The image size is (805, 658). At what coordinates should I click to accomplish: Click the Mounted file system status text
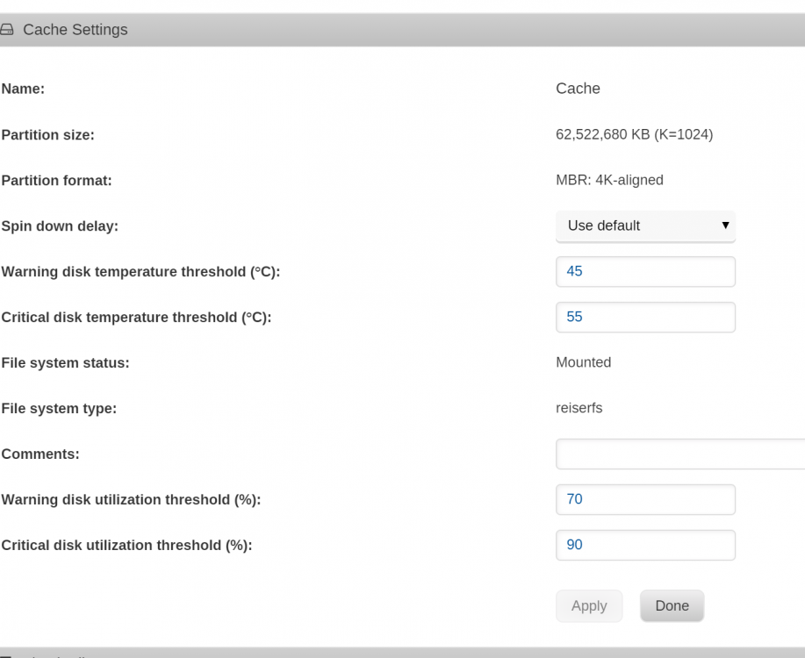583,362
